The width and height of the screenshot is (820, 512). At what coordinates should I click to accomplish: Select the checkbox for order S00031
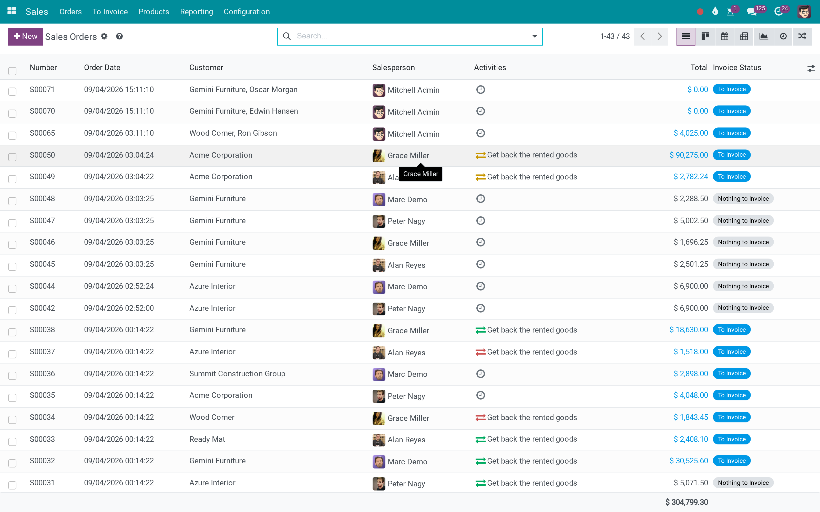(x=12, y=485)
